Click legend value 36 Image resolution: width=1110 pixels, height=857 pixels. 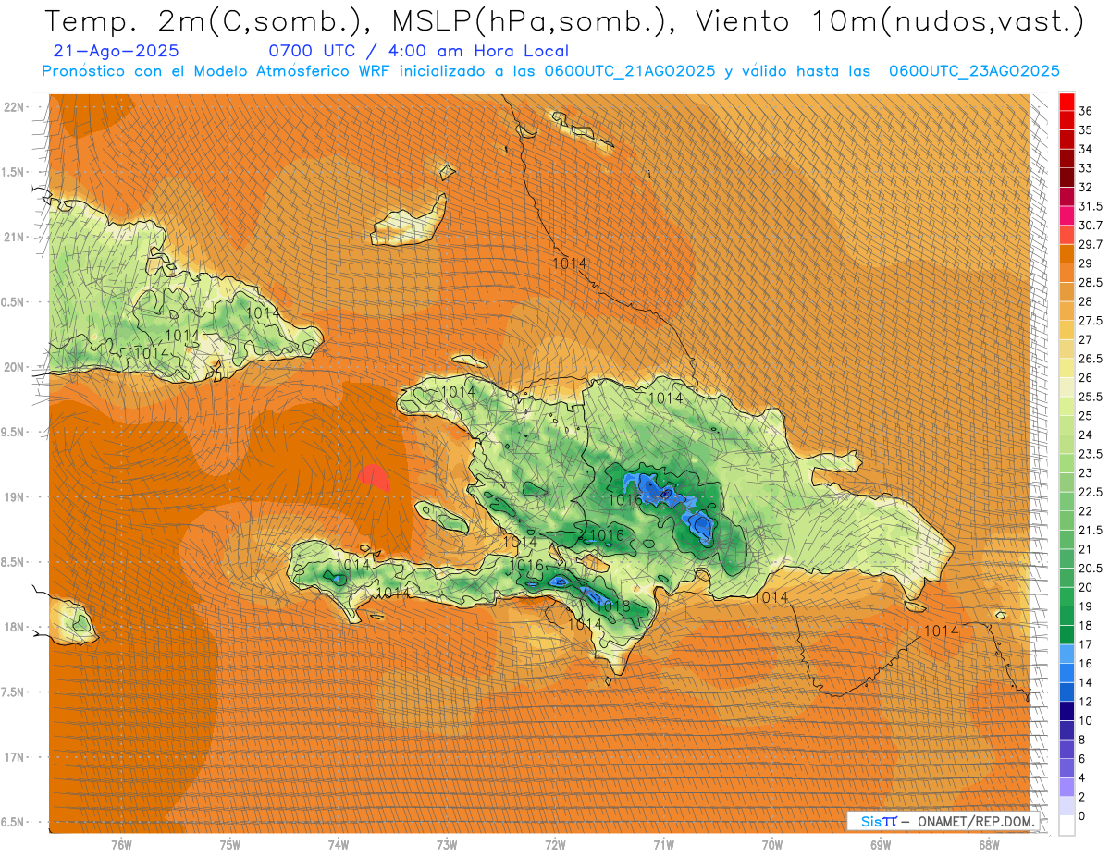coord(1085,111)
